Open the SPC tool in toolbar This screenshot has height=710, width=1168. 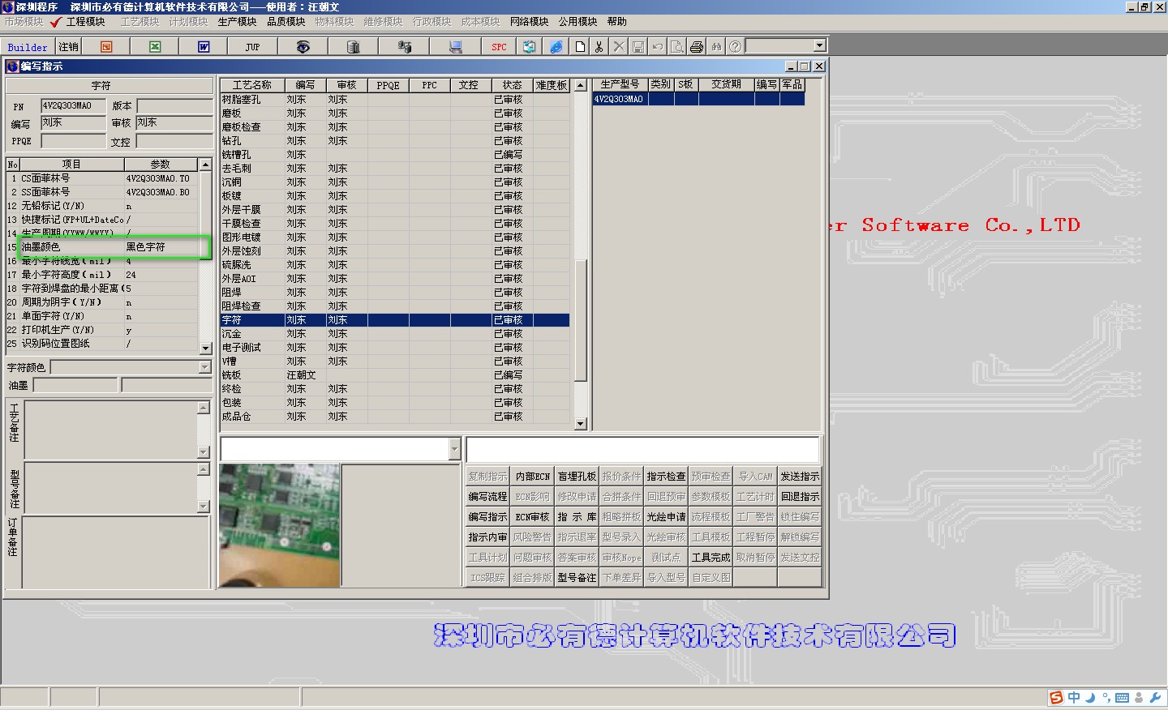pyautogui.click(x=499, y=47)
